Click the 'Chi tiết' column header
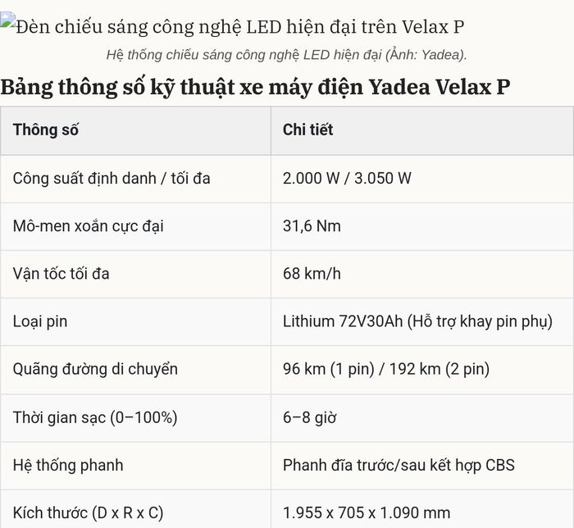 click(307, 130)
